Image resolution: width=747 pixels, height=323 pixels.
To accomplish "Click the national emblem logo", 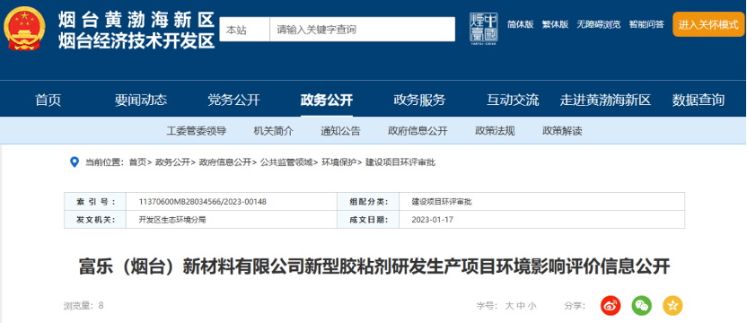I will (x=25, y=29).
